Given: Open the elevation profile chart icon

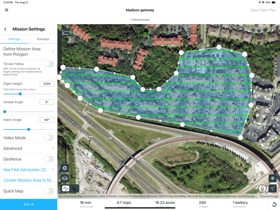Looking at the screenshot, I should tap(66, 32).
